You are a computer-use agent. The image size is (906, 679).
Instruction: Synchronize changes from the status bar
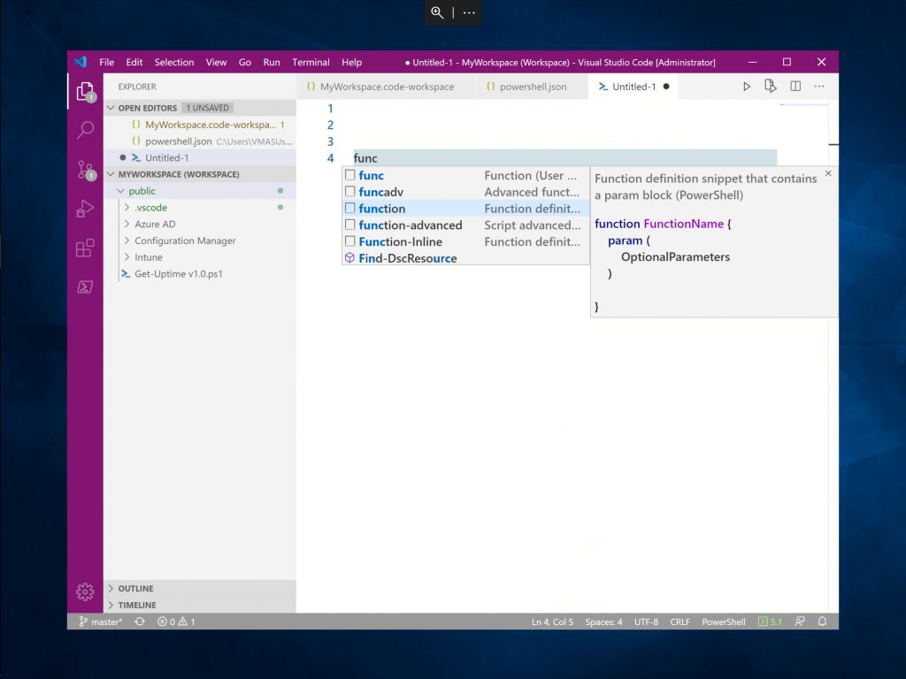point(140,622)
